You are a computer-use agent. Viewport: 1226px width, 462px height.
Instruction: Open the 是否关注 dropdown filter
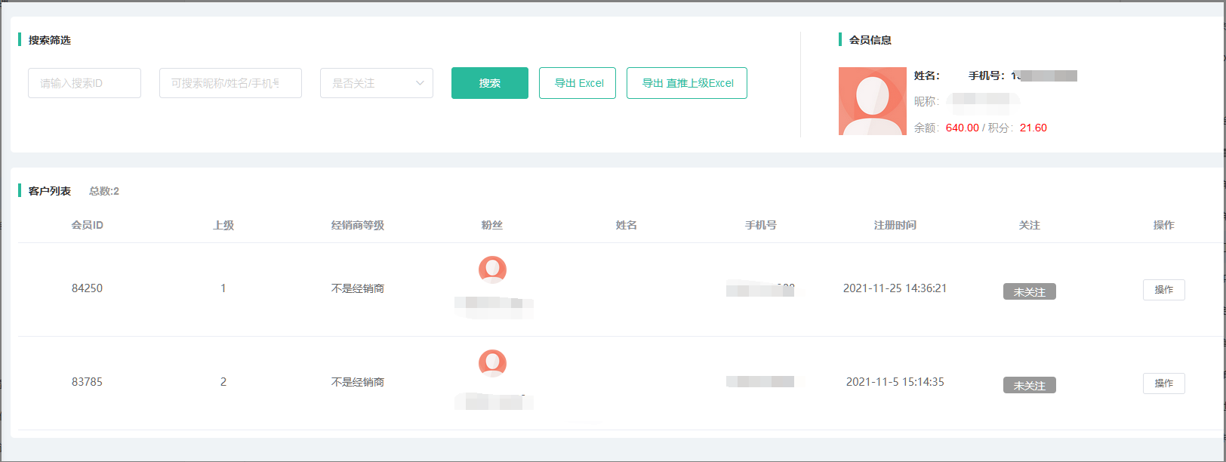point(376,83)
